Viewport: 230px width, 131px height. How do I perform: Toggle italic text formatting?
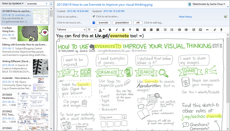point(116,30)
